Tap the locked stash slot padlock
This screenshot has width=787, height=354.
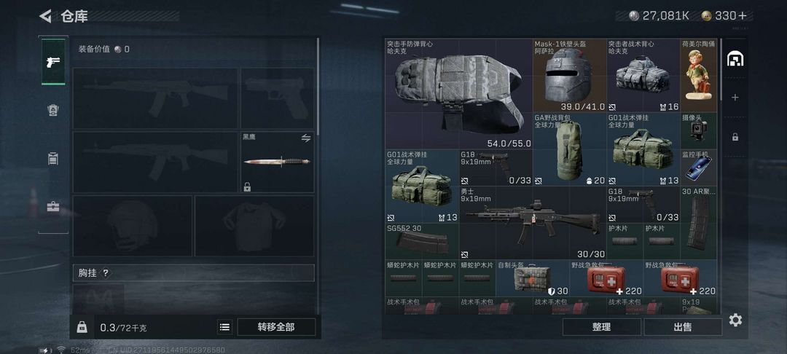coord(735,136)
